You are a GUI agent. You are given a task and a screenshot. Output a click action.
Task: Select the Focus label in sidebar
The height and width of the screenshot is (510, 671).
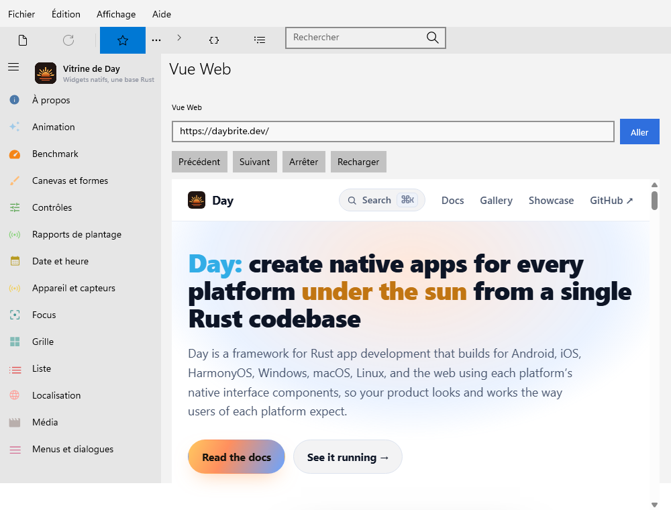click(44, 315)
